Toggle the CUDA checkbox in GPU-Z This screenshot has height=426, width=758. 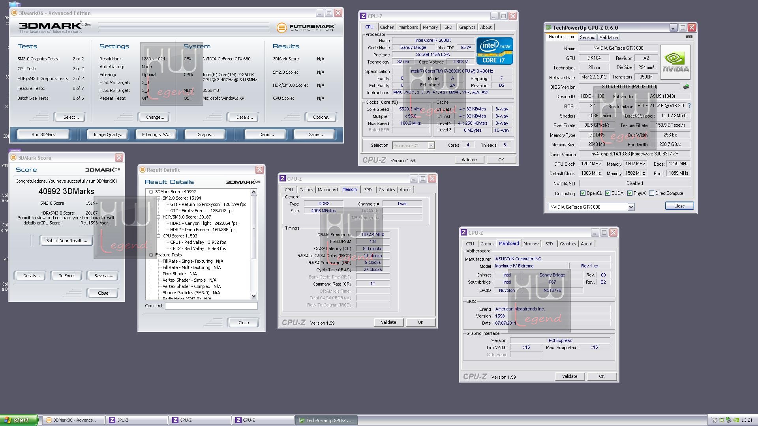[x=608, y=193]
